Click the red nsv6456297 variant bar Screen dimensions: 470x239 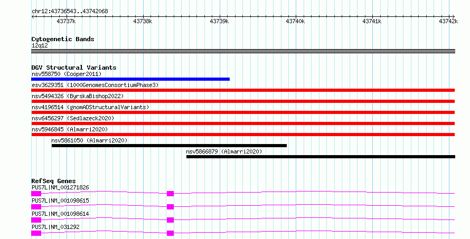pyautogui.click(x=243, y=123)
